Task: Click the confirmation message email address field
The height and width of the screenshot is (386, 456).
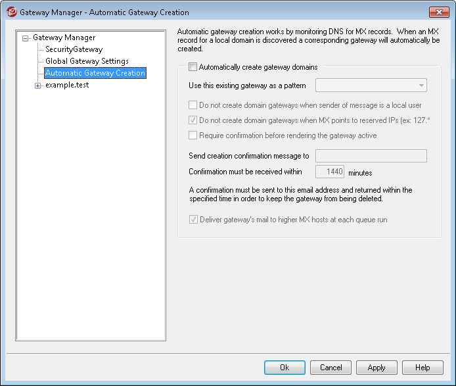Action: pyautogui.click(x=371, y=156)
